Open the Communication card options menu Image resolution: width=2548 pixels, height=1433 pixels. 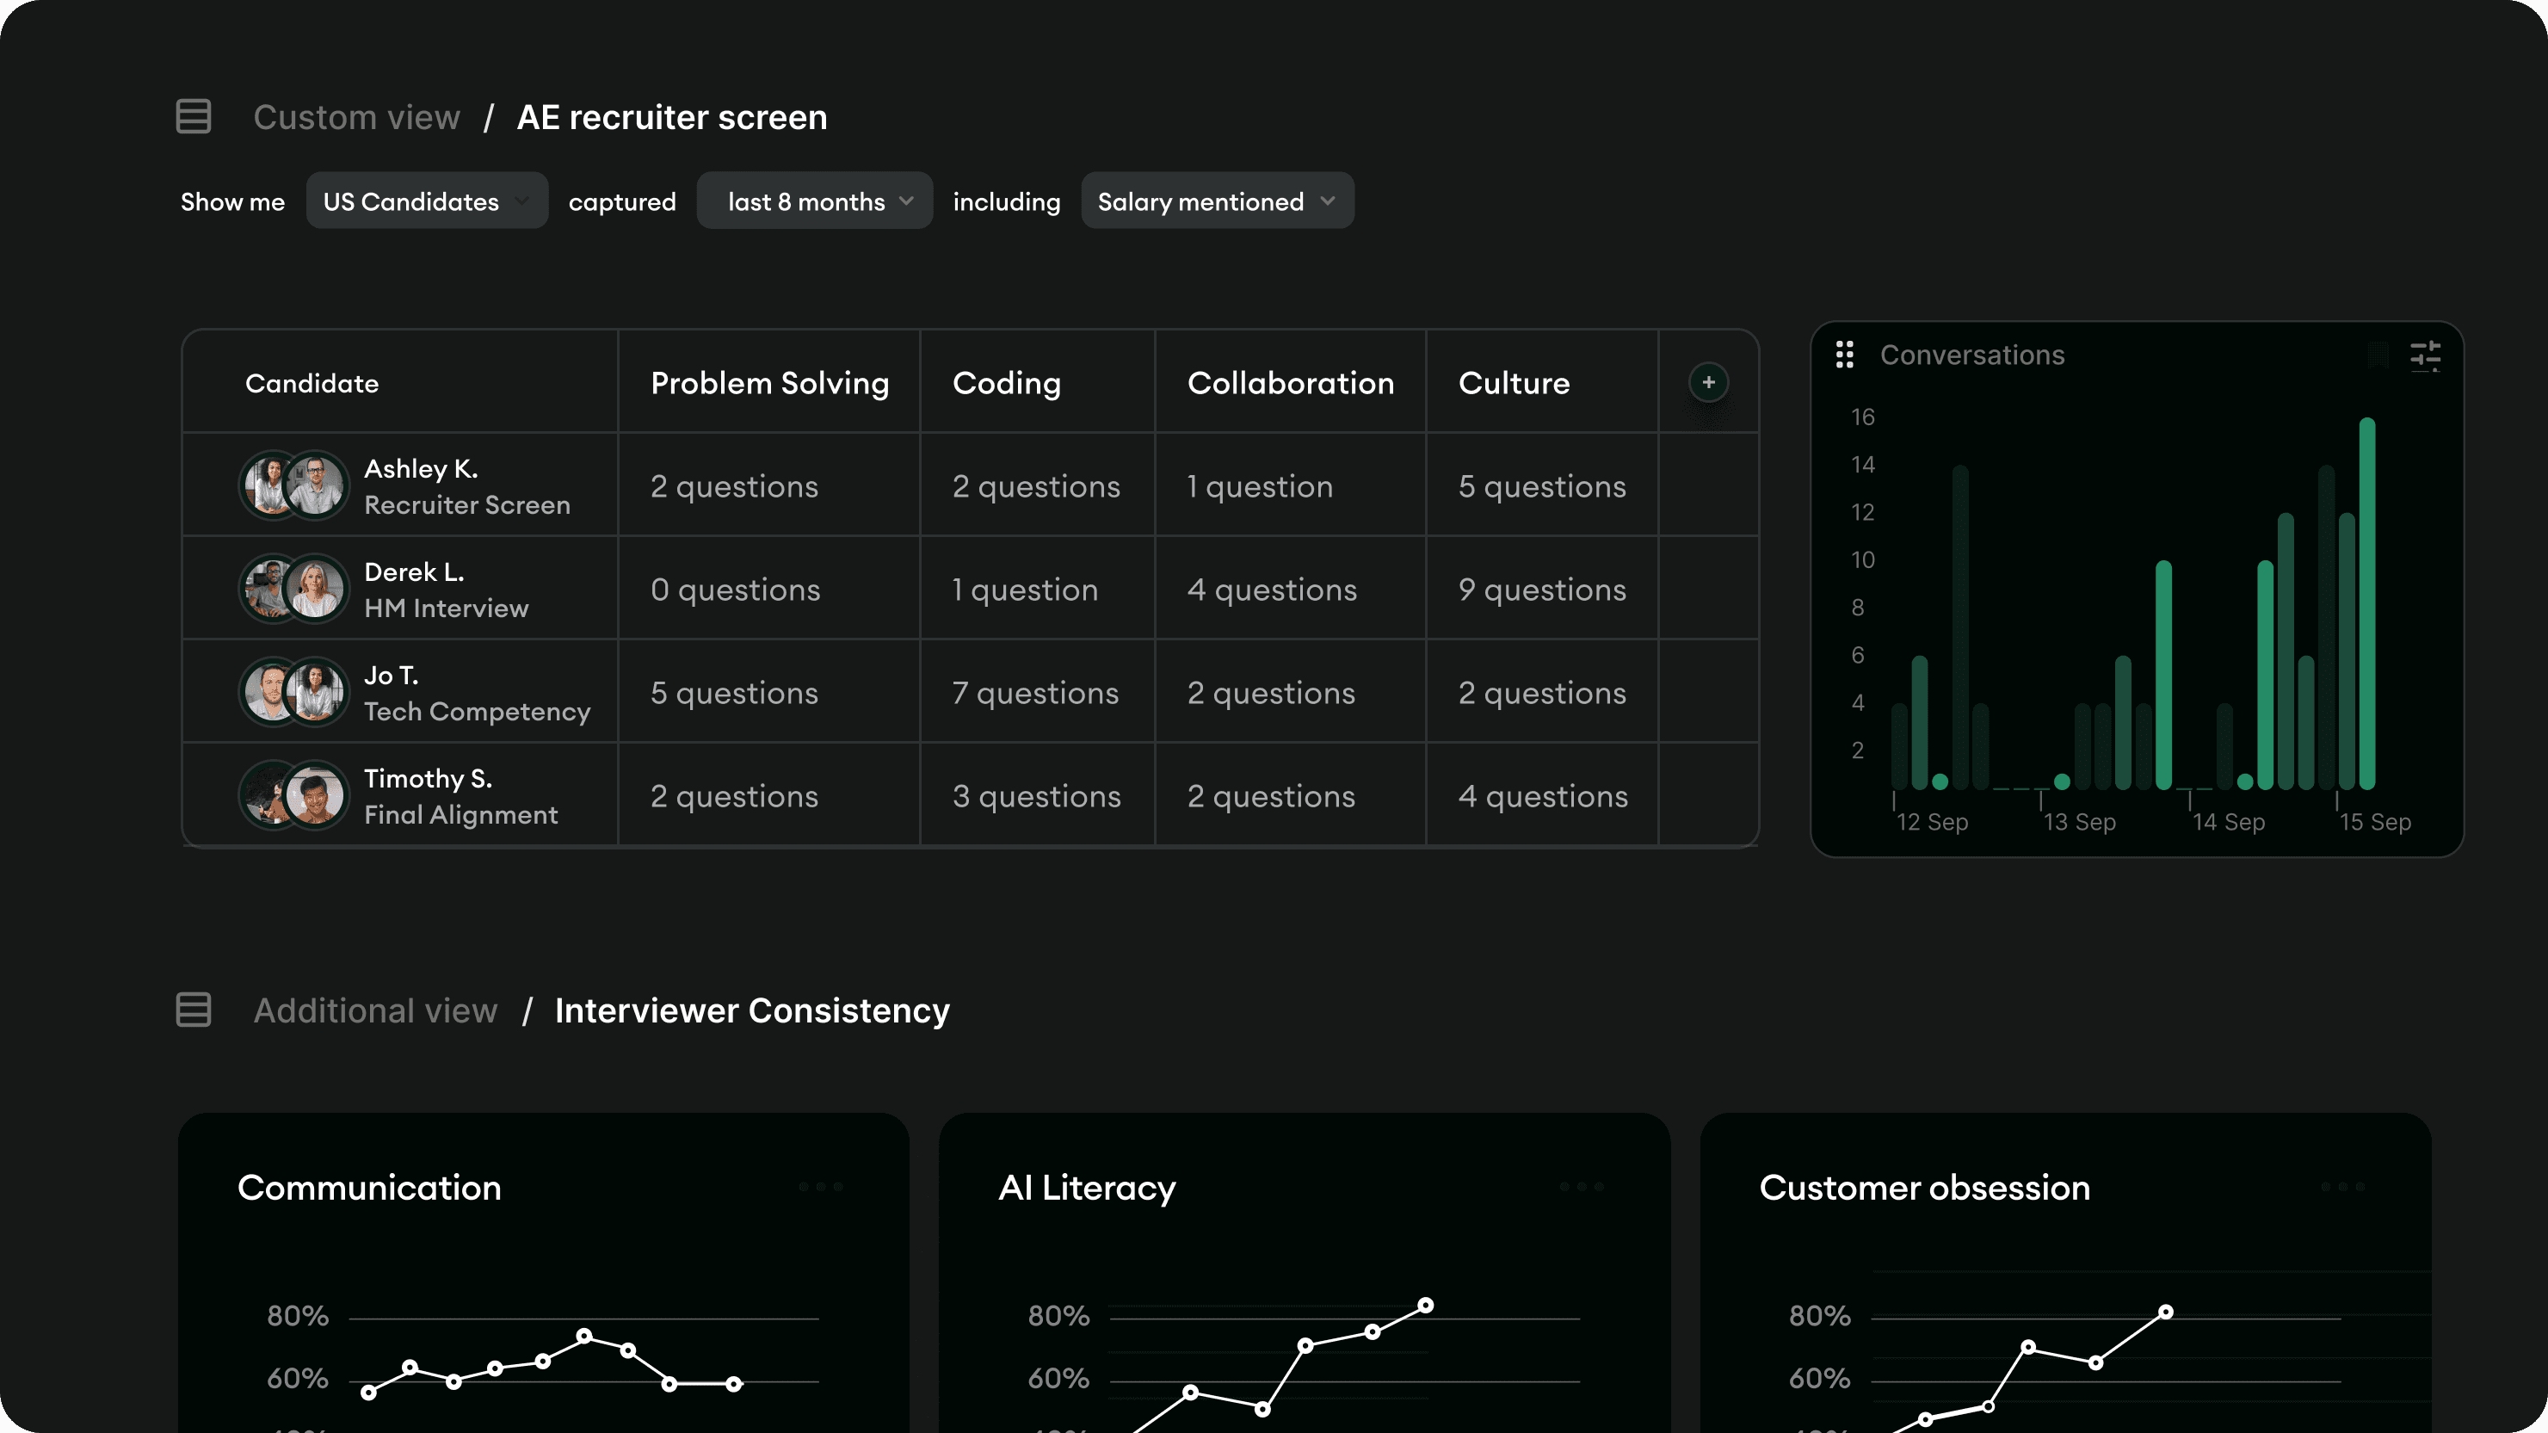pyautogui.click(x=820, y=1186)
